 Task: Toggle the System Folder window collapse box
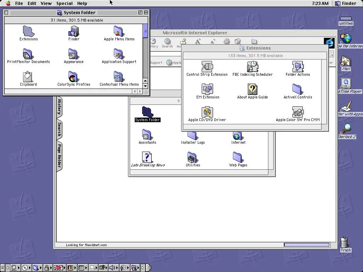point(146,12)
